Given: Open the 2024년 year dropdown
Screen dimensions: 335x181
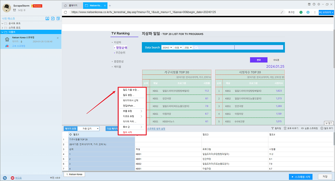Looking at the screenshot, I should click(x=167, y=48).
